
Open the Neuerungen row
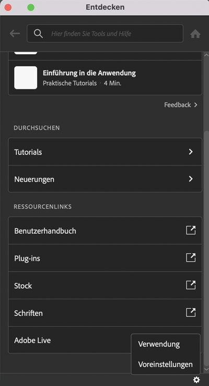point(105,179)
